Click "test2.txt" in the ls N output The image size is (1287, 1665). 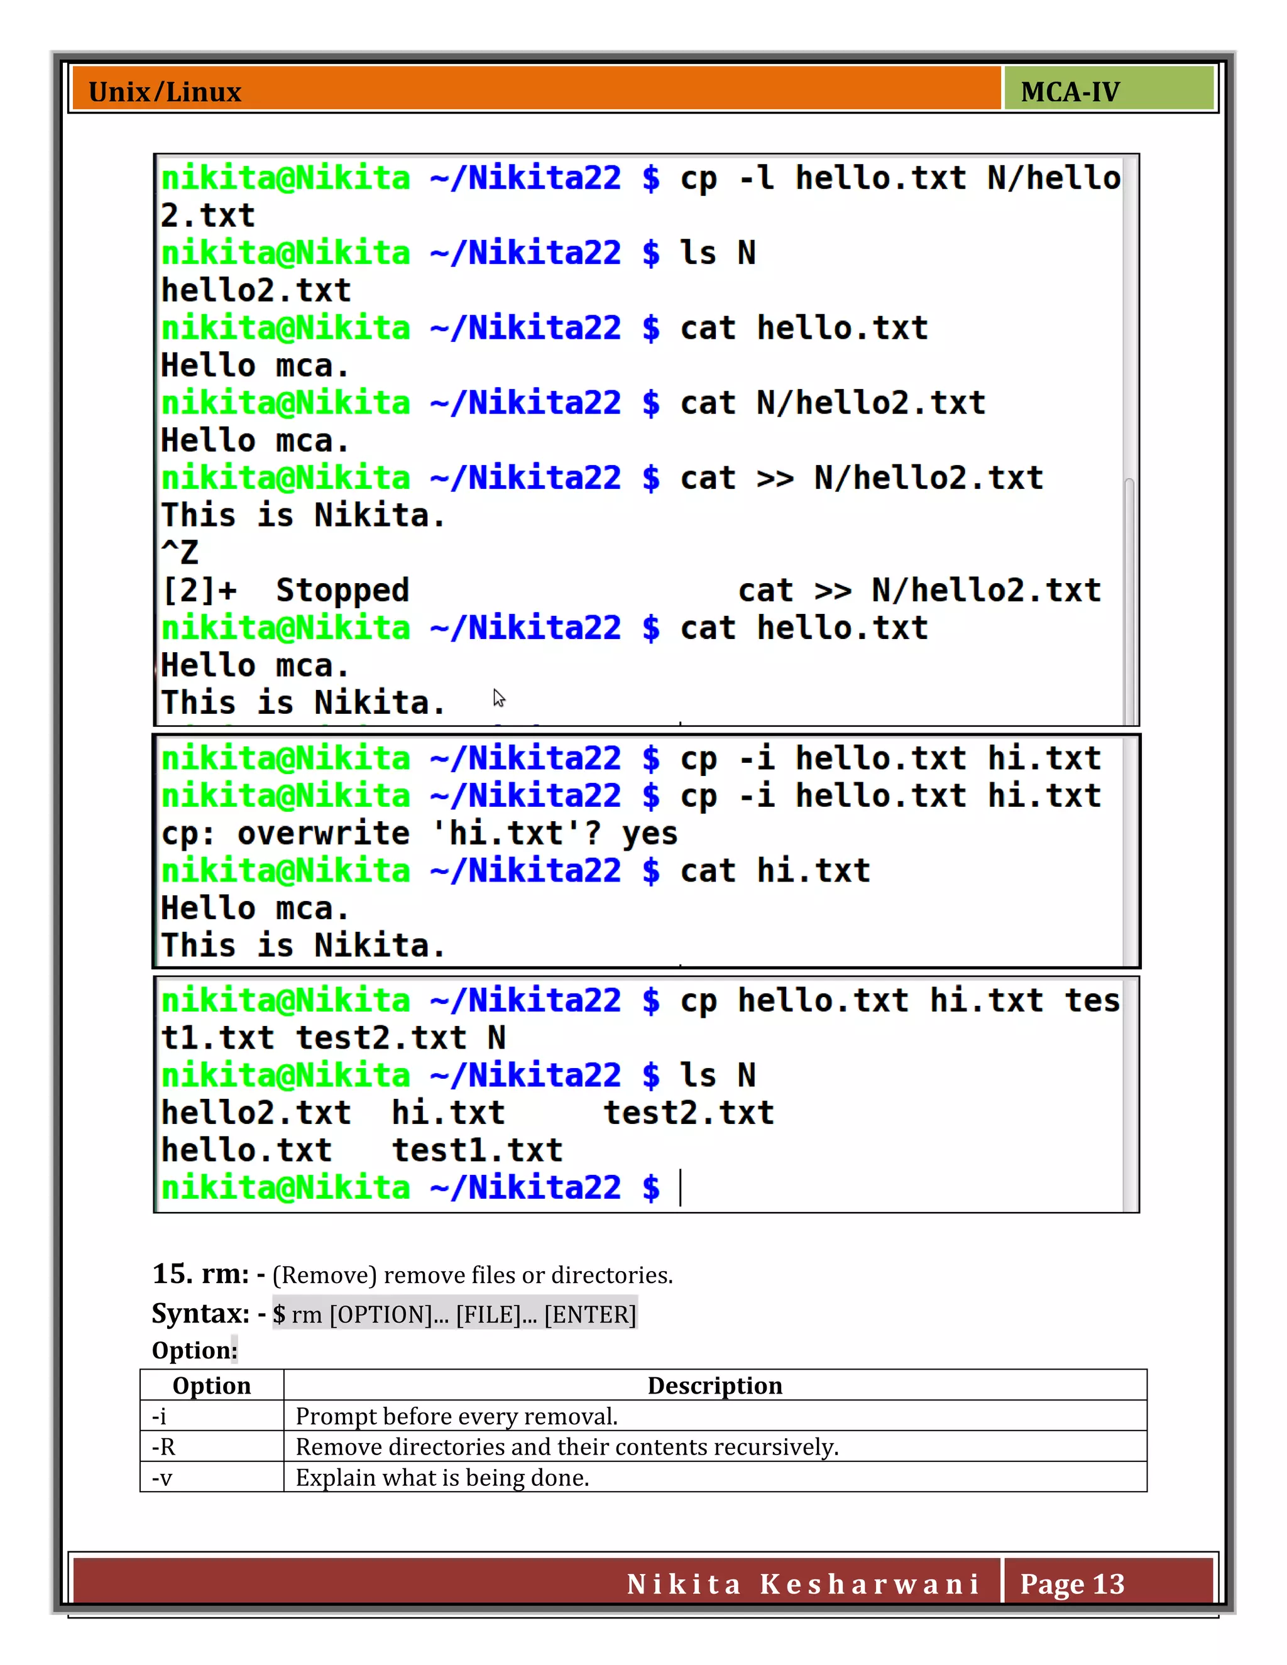[689, 1113]
